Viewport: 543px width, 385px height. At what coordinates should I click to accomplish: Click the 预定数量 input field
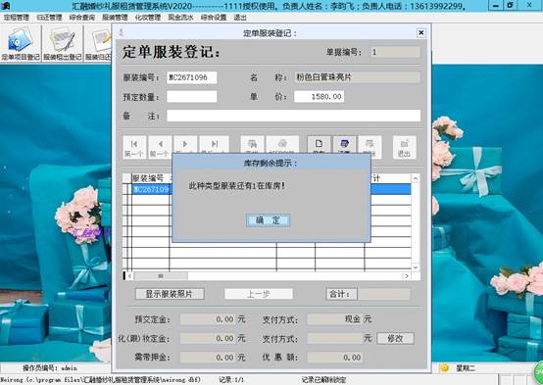point(192,97)
